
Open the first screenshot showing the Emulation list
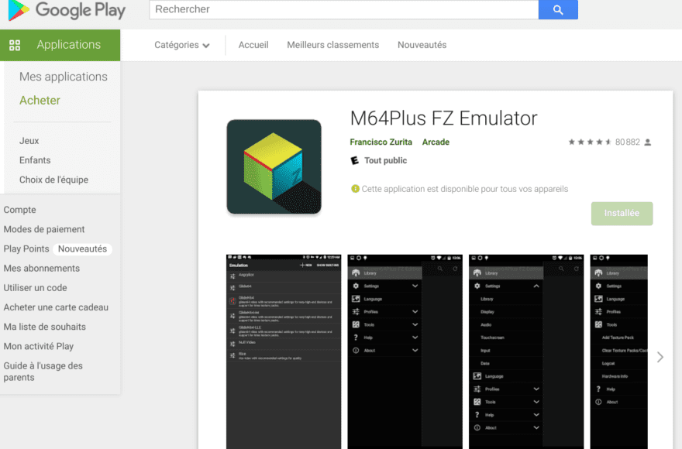pos(284,351)
